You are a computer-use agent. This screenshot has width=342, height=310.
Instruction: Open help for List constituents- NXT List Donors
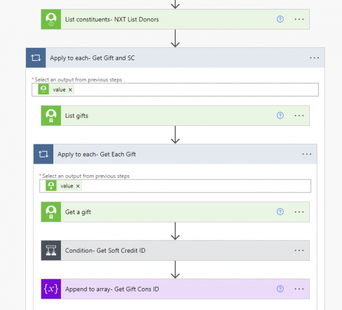point(280,19)
